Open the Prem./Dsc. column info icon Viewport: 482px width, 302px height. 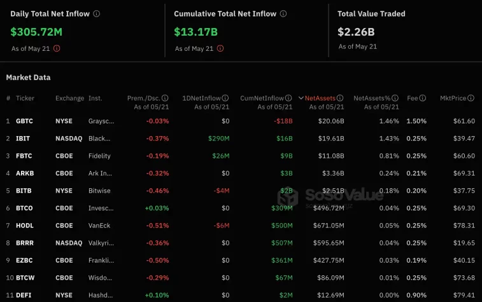(165, 99)
